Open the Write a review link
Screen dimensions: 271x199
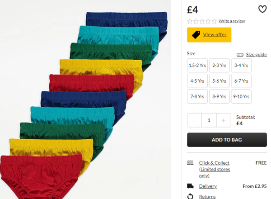pos(232,21)
